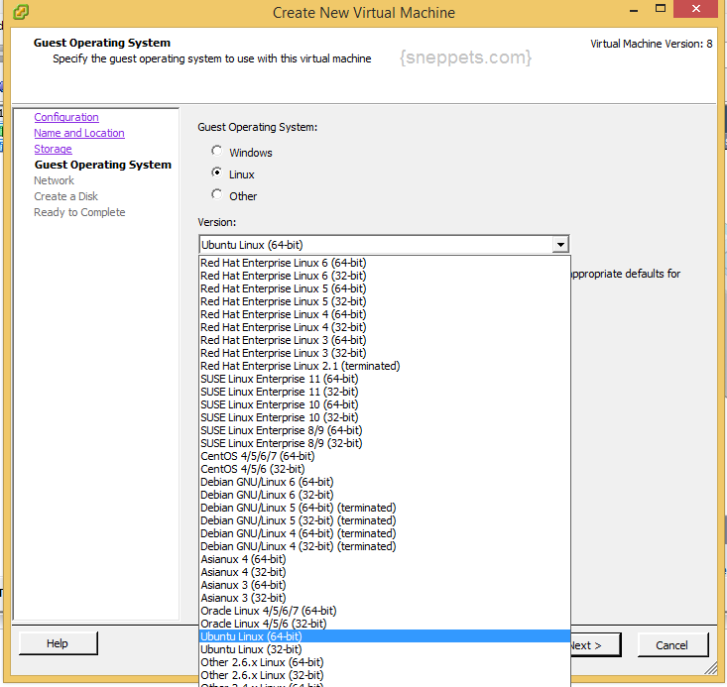Click the vSphere icon in title bar
The width and height of the screenshot is (727, 687).
pyautogui.click(x=21, y=12)
